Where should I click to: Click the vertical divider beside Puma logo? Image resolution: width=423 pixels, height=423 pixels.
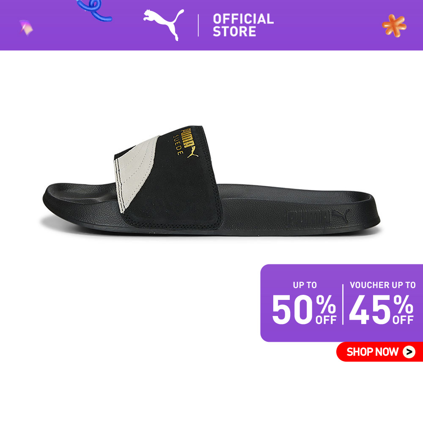pos(198,25)
